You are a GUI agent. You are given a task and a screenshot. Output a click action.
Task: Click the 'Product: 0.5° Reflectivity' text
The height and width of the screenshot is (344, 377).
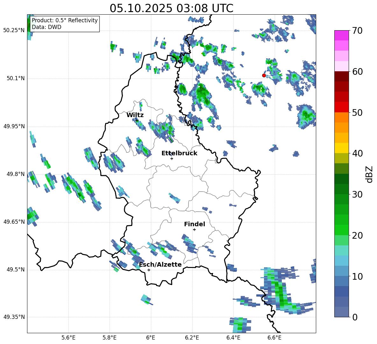point(65,20)
